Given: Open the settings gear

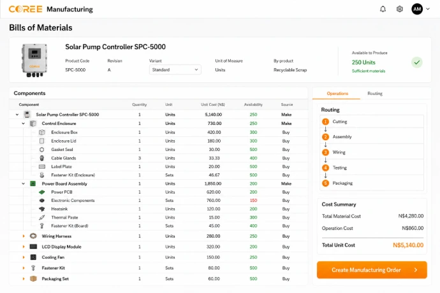Looking at the screenshot, I should pyautogui.click(x=400, y=10).
